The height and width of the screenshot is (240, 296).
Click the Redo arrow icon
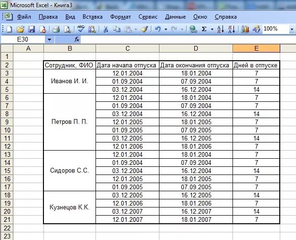coord(174,29)
